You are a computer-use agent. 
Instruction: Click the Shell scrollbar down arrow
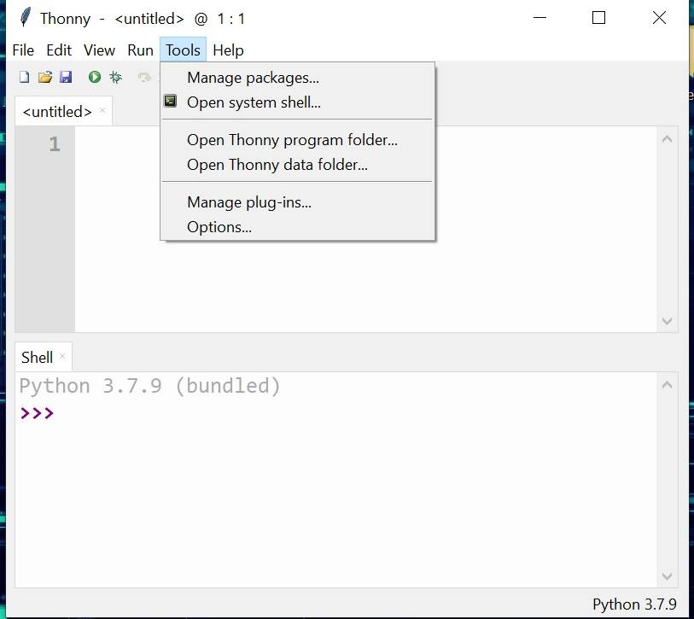pyautogui.click(x=667, y=576)
